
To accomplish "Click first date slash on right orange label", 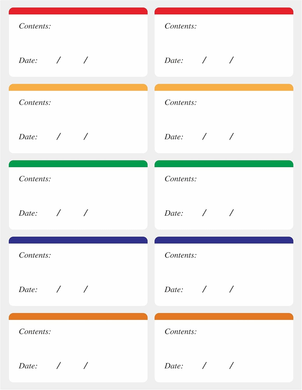I will click(x=204, y=366).
